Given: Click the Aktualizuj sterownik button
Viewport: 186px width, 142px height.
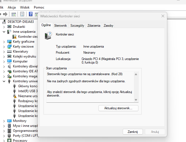Looking at the screenshot, I should [x=118, y=108].
